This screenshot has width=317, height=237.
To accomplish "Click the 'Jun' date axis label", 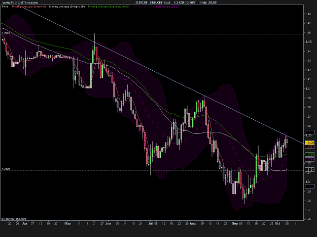I will pos(108,223).
